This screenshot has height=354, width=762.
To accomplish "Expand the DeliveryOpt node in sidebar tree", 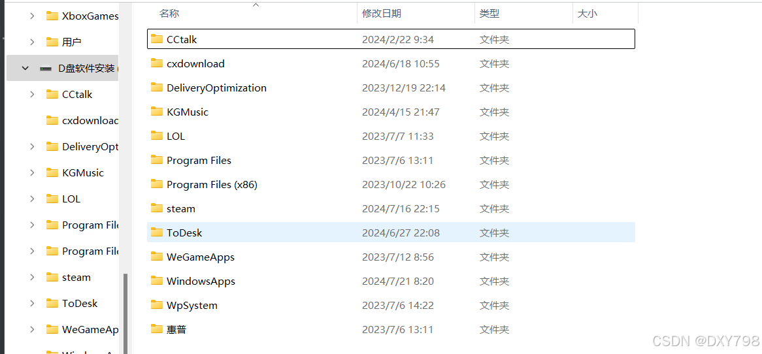I will (x=32, y=147).
